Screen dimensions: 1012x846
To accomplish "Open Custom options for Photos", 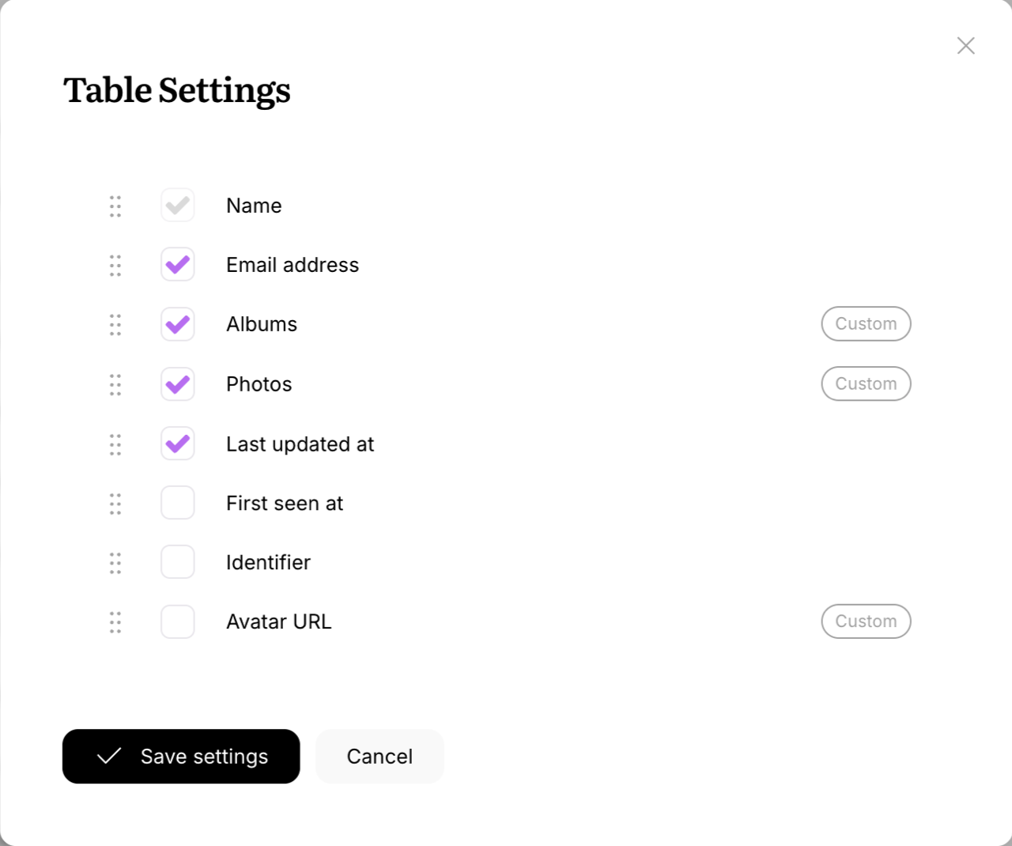I will [x=866, y=383].
